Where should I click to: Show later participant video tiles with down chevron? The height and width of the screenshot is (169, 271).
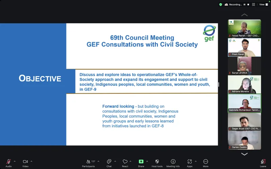tap(244, 154)
